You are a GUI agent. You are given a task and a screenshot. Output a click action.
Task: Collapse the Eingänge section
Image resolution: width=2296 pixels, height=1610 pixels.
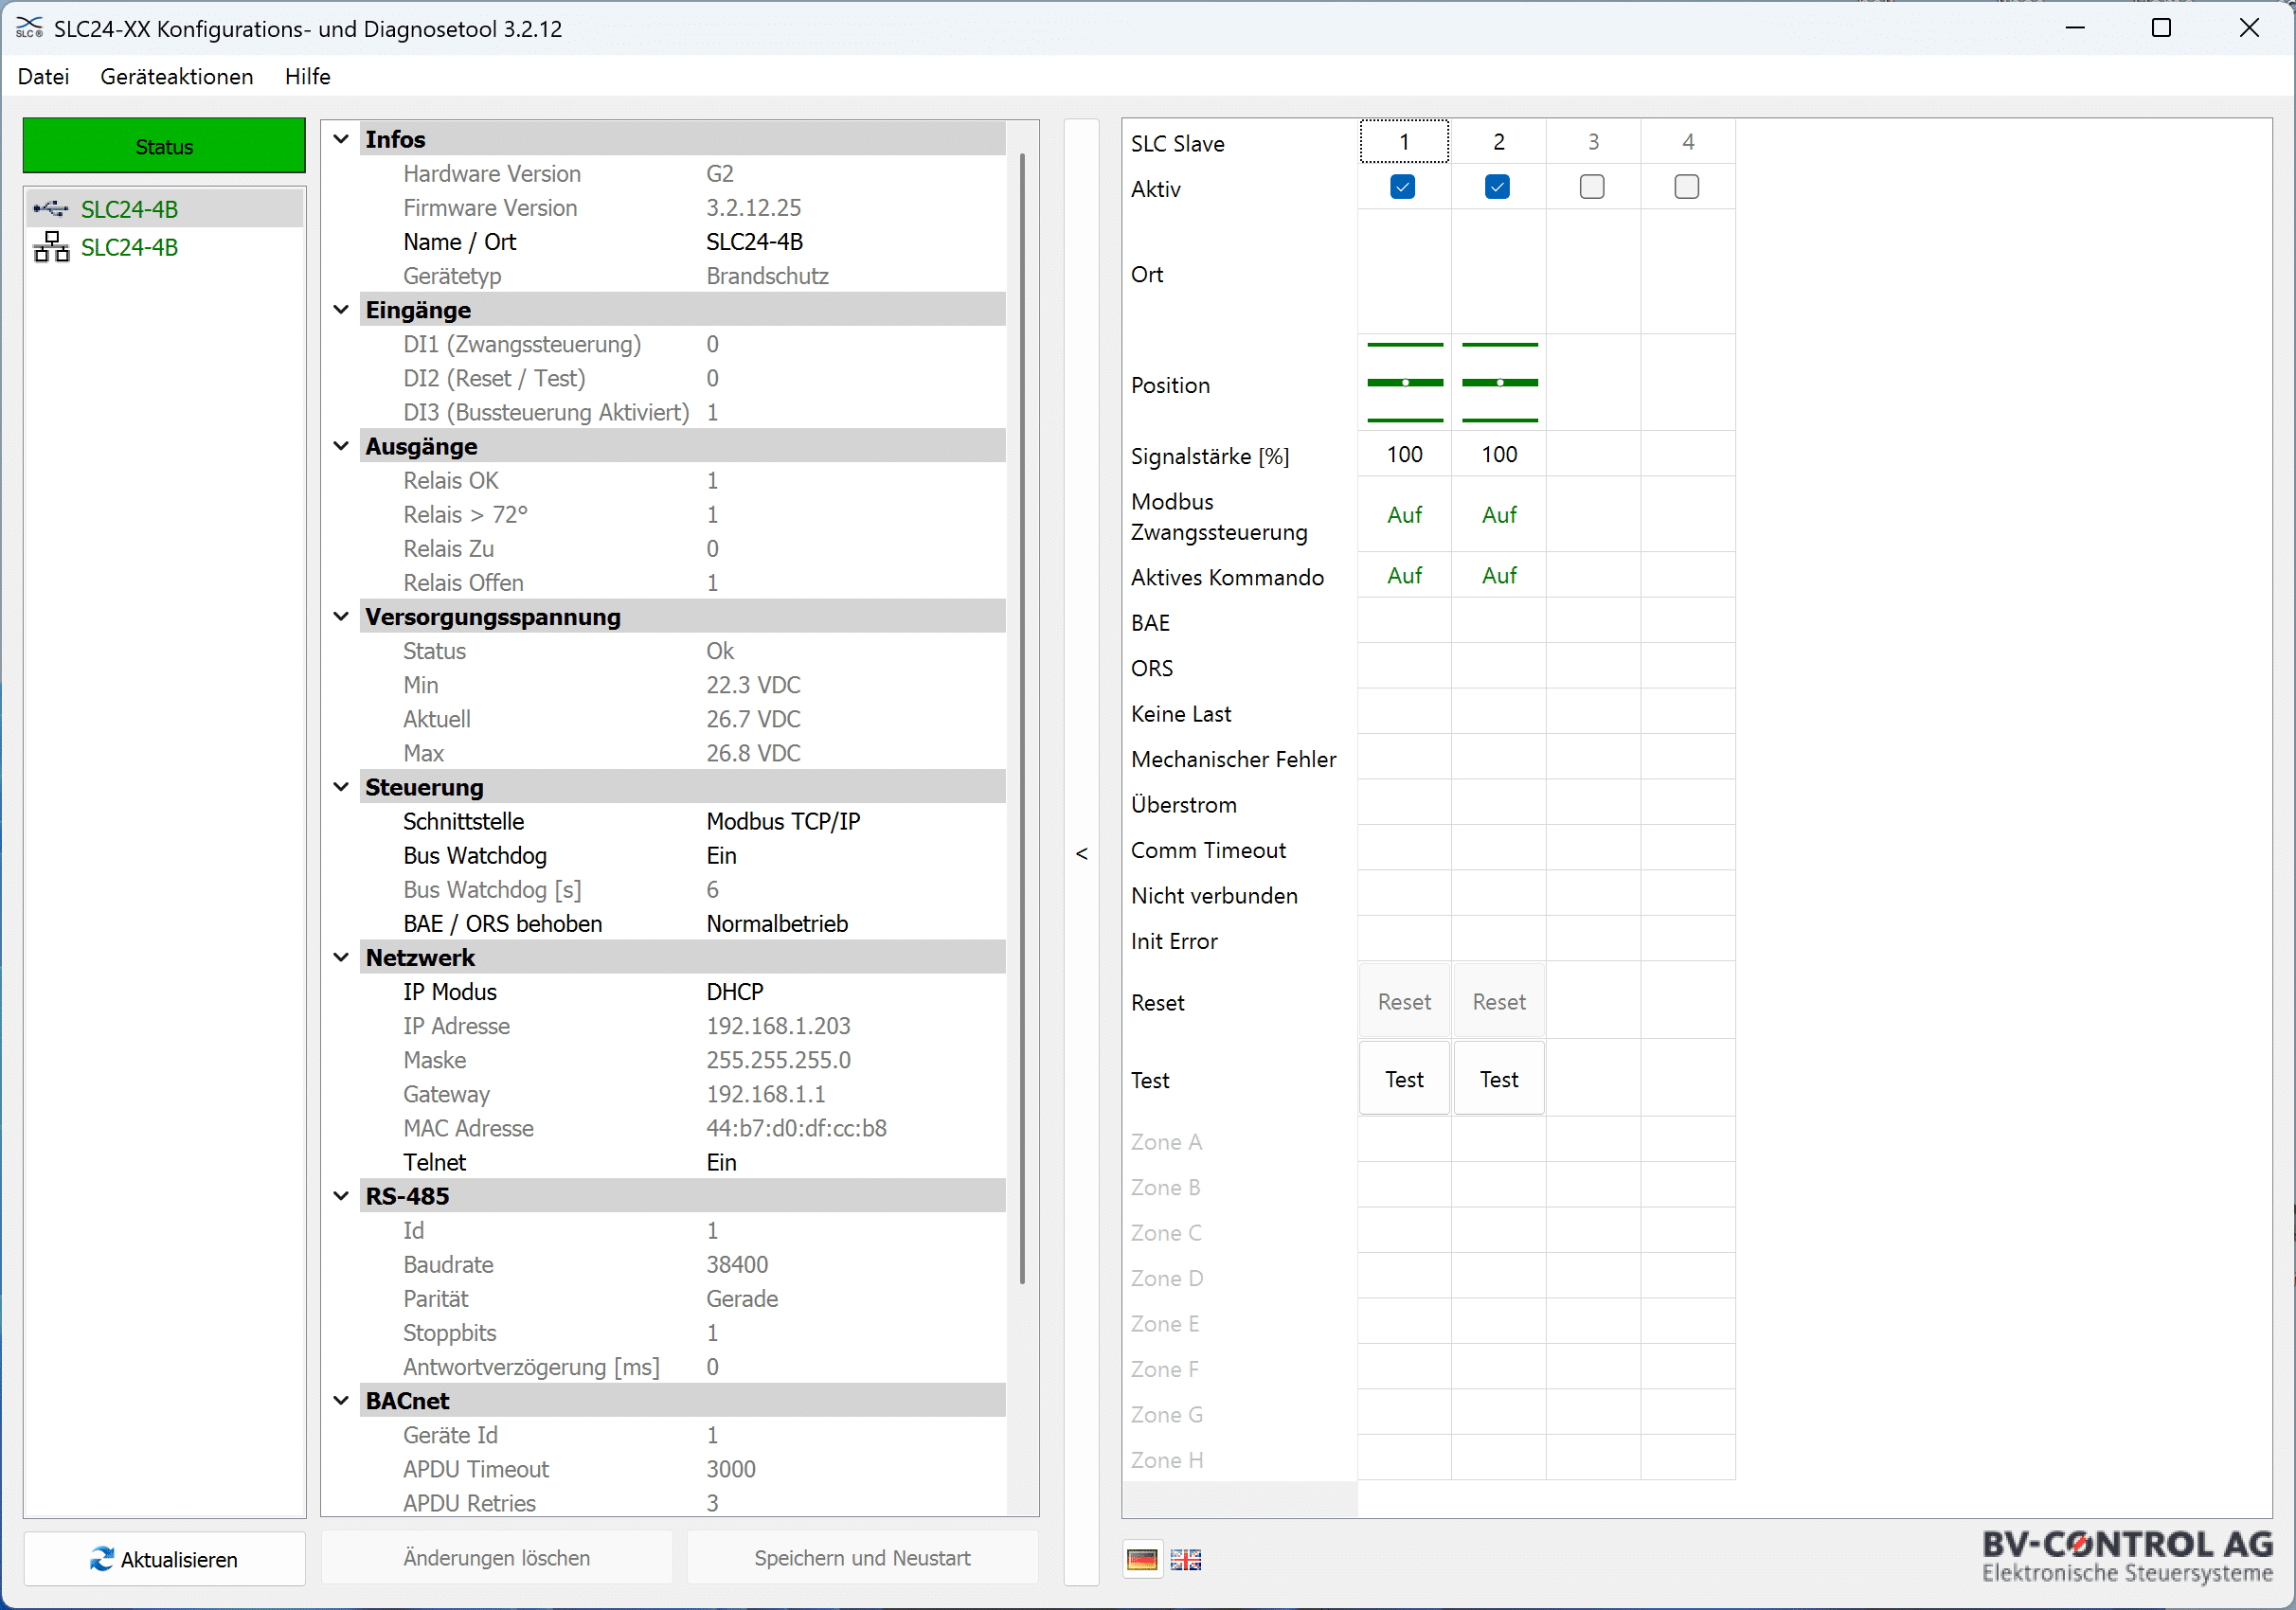(341, 310)
